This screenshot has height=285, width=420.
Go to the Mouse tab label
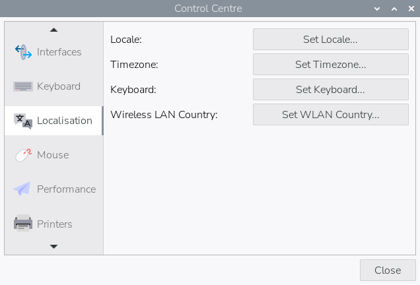[53, 155]
